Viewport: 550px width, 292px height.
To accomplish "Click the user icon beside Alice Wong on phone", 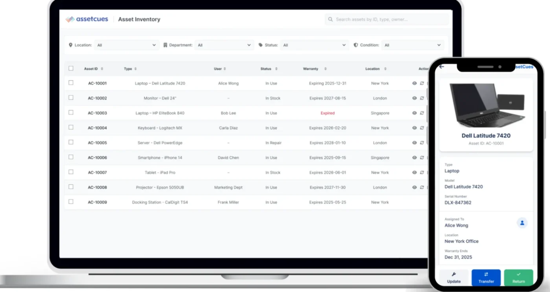I will pyautogui.click(x=522, y=223).
